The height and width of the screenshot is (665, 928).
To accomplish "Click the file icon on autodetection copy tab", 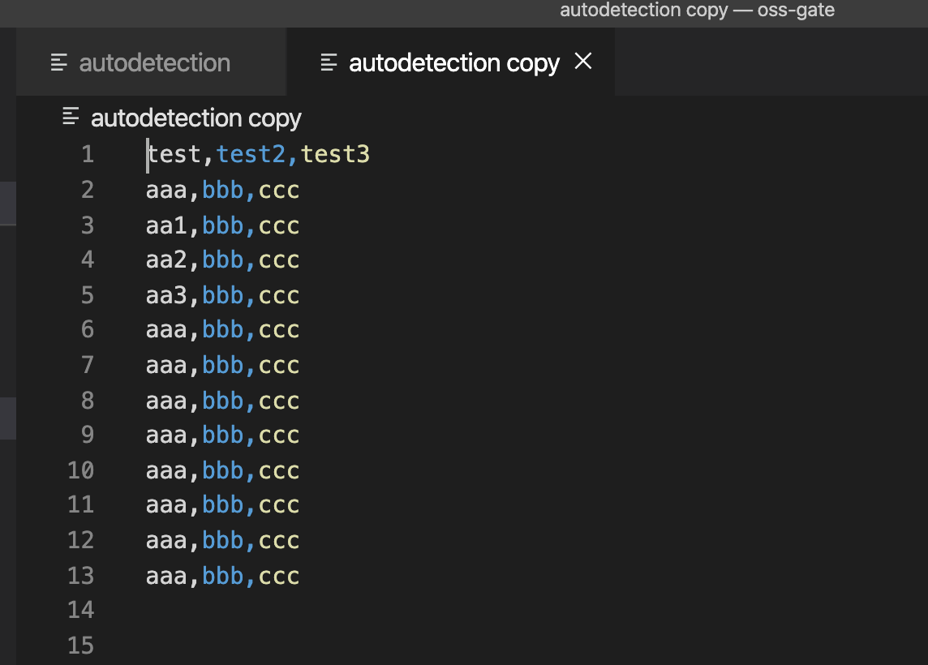I will pos(327,62).
